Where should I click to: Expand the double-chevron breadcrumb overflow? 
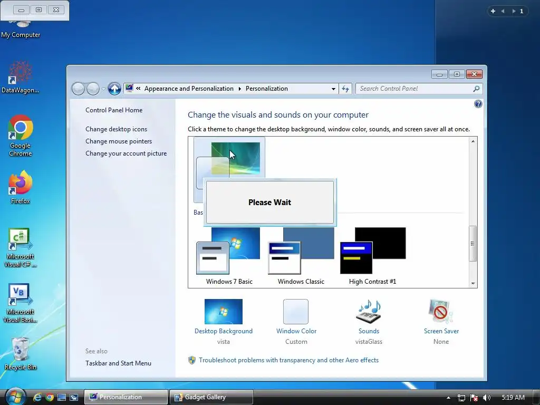[x=138, y=88]
